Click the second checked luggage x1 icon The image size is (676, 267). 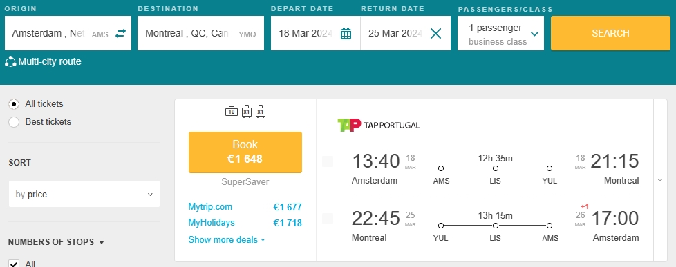click(261, 112)
